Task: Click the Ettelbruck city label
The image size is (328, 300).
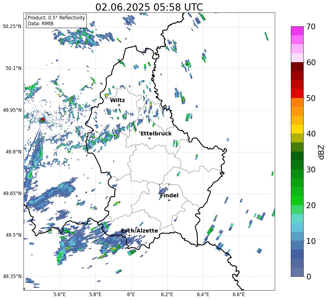Action: (x=156, y=134)
